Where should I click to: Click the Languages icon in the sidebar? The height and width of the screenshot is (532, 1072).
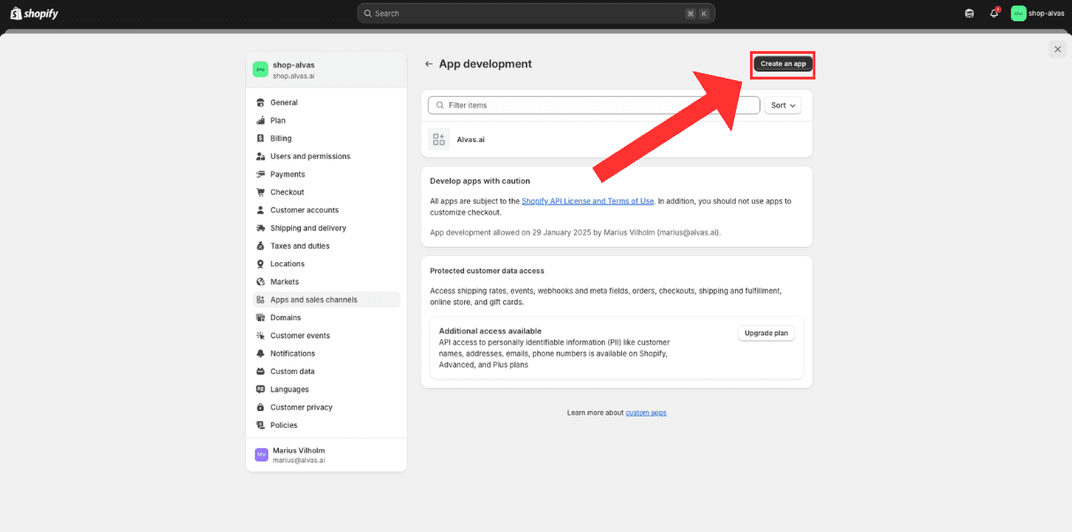[x=260, y=389]
